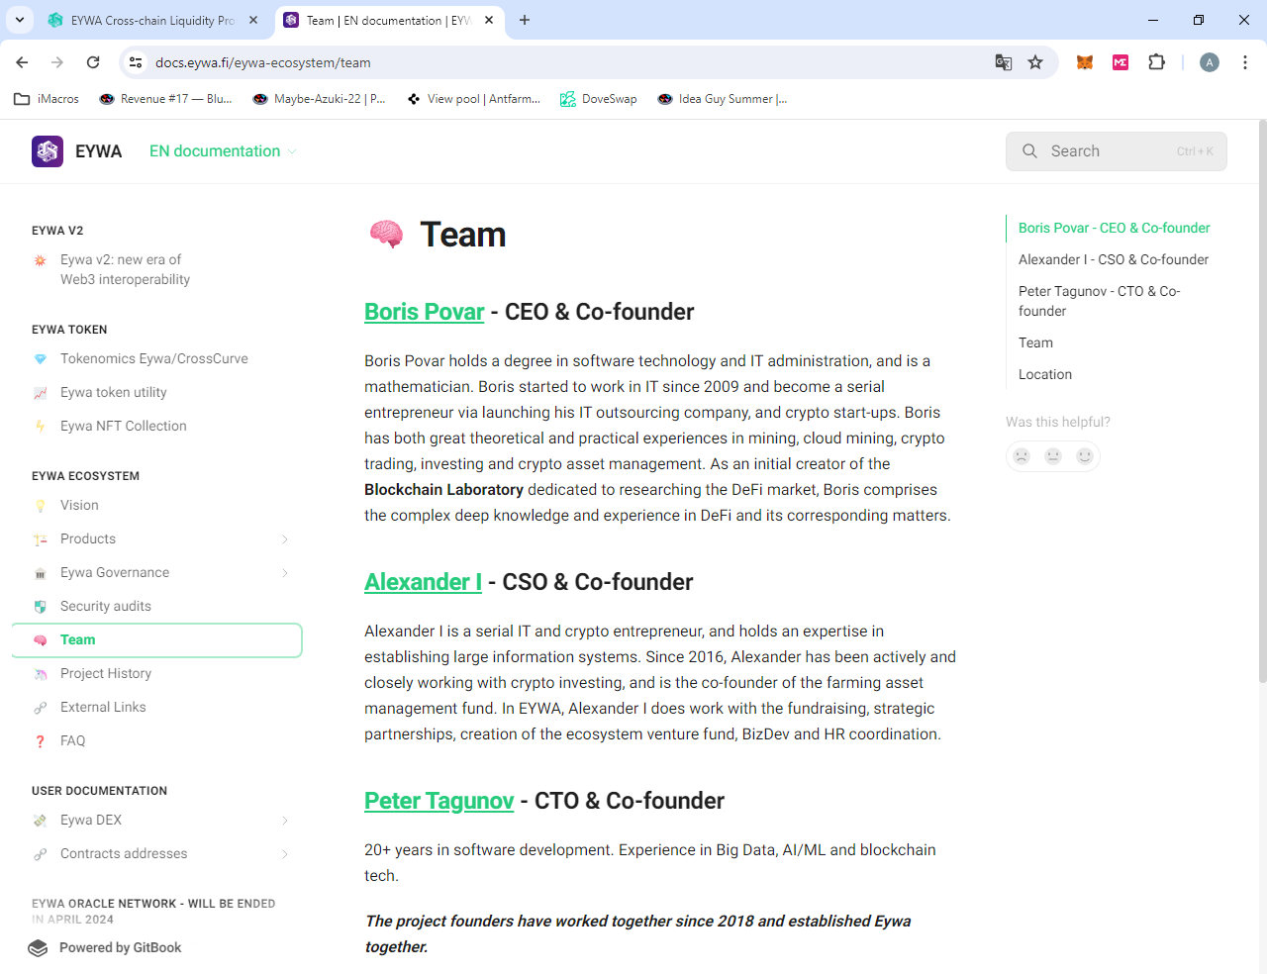Open DoveSwap bookmark

pos(598,99)
